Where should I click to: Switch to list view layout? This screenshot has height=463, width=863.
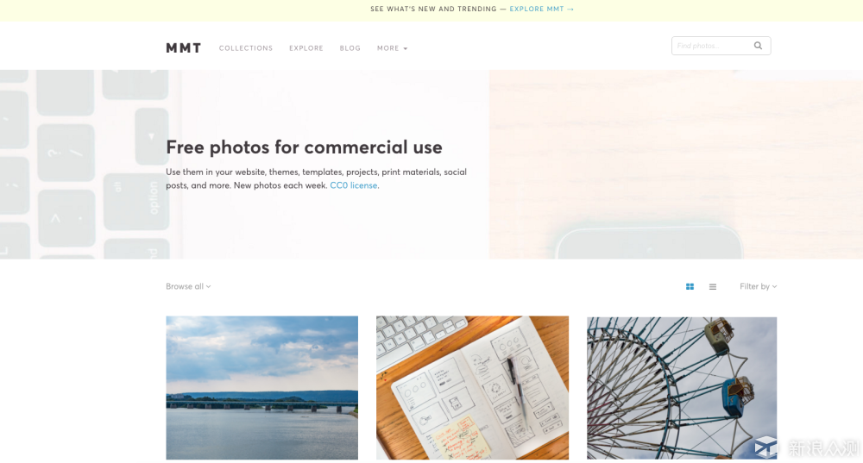(713, 286)
